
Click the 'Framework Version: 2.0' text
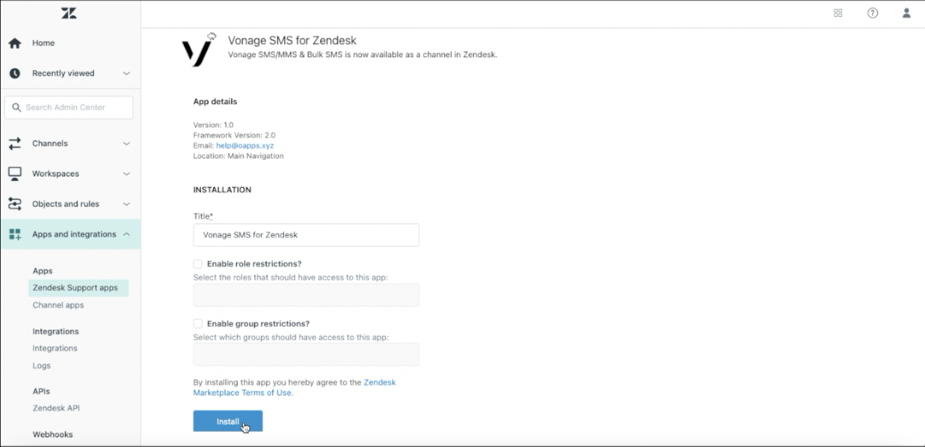coord(234,136)
